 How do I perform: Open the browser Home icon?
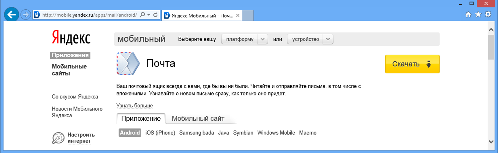468,15
